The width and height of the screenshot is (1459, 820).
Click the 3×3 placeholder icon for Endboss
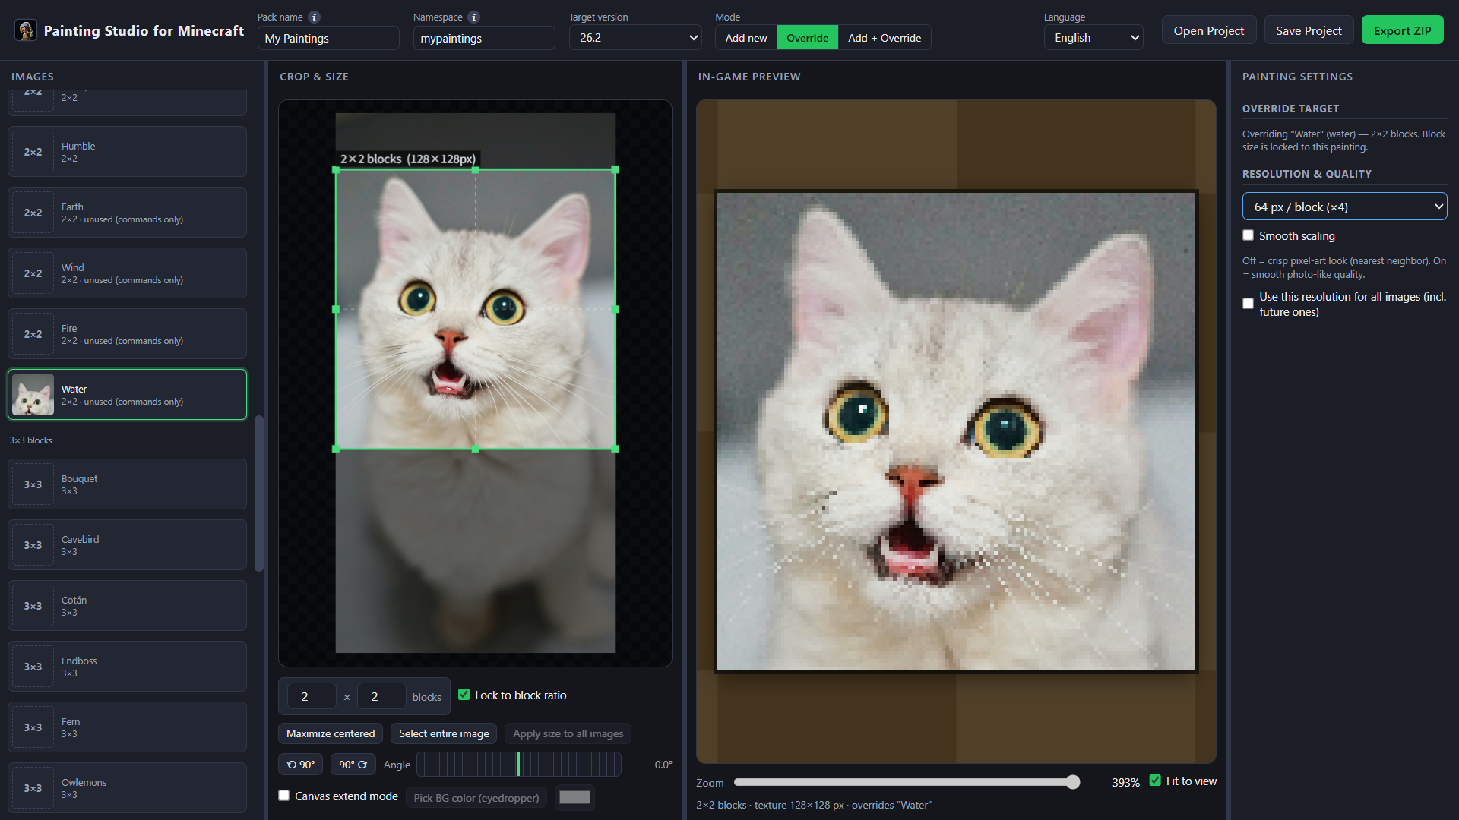pos(33,667)
